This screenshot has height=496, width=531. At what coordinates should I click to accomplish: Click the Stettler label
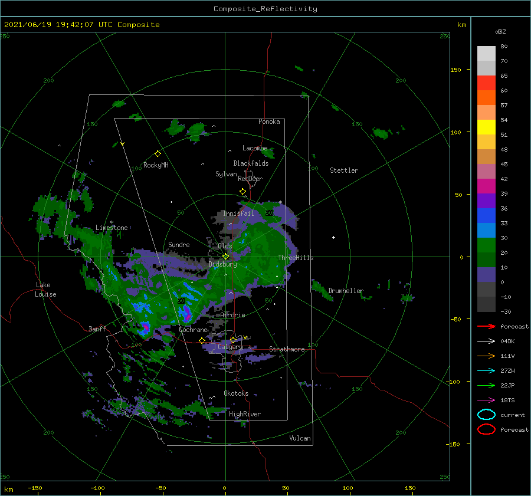[x=344, y=170]
